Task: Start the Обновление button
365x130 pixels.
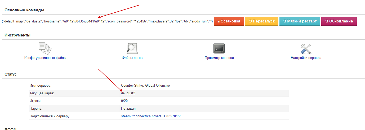Action: (x=339, y=21)
